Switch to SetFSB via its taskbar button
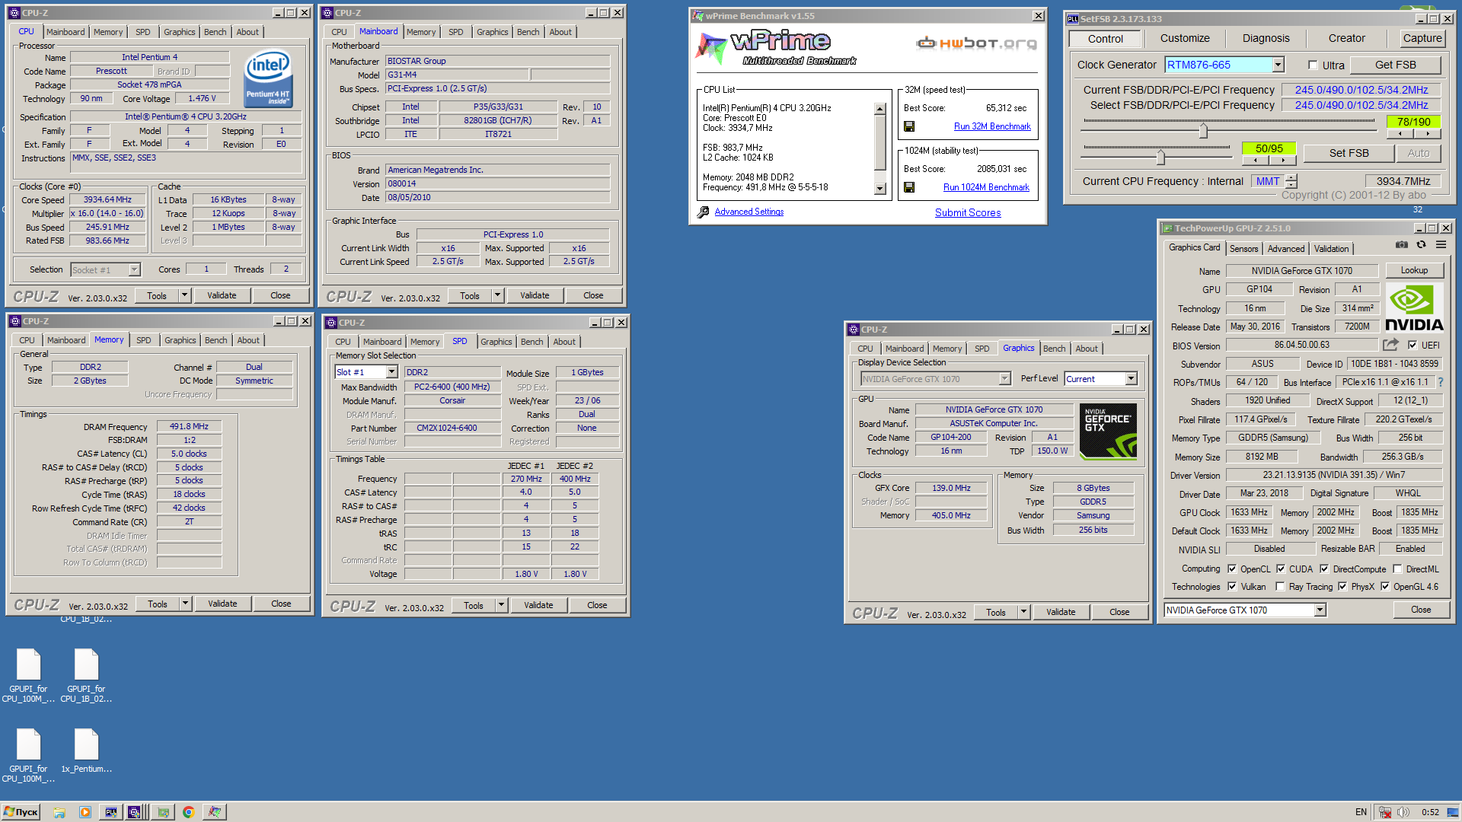 click(x=111, y=812)
